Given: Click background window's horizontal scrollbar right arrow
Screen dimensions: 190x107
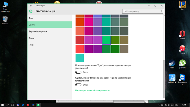Looking at the screenshot, I should click(145, 101).
